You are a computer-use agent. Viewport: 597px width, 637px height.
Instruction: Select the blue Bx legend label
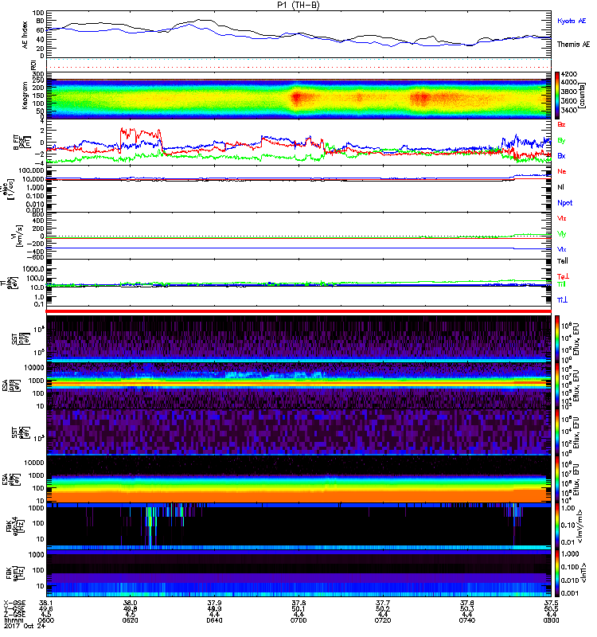click(x=561, y=155)
